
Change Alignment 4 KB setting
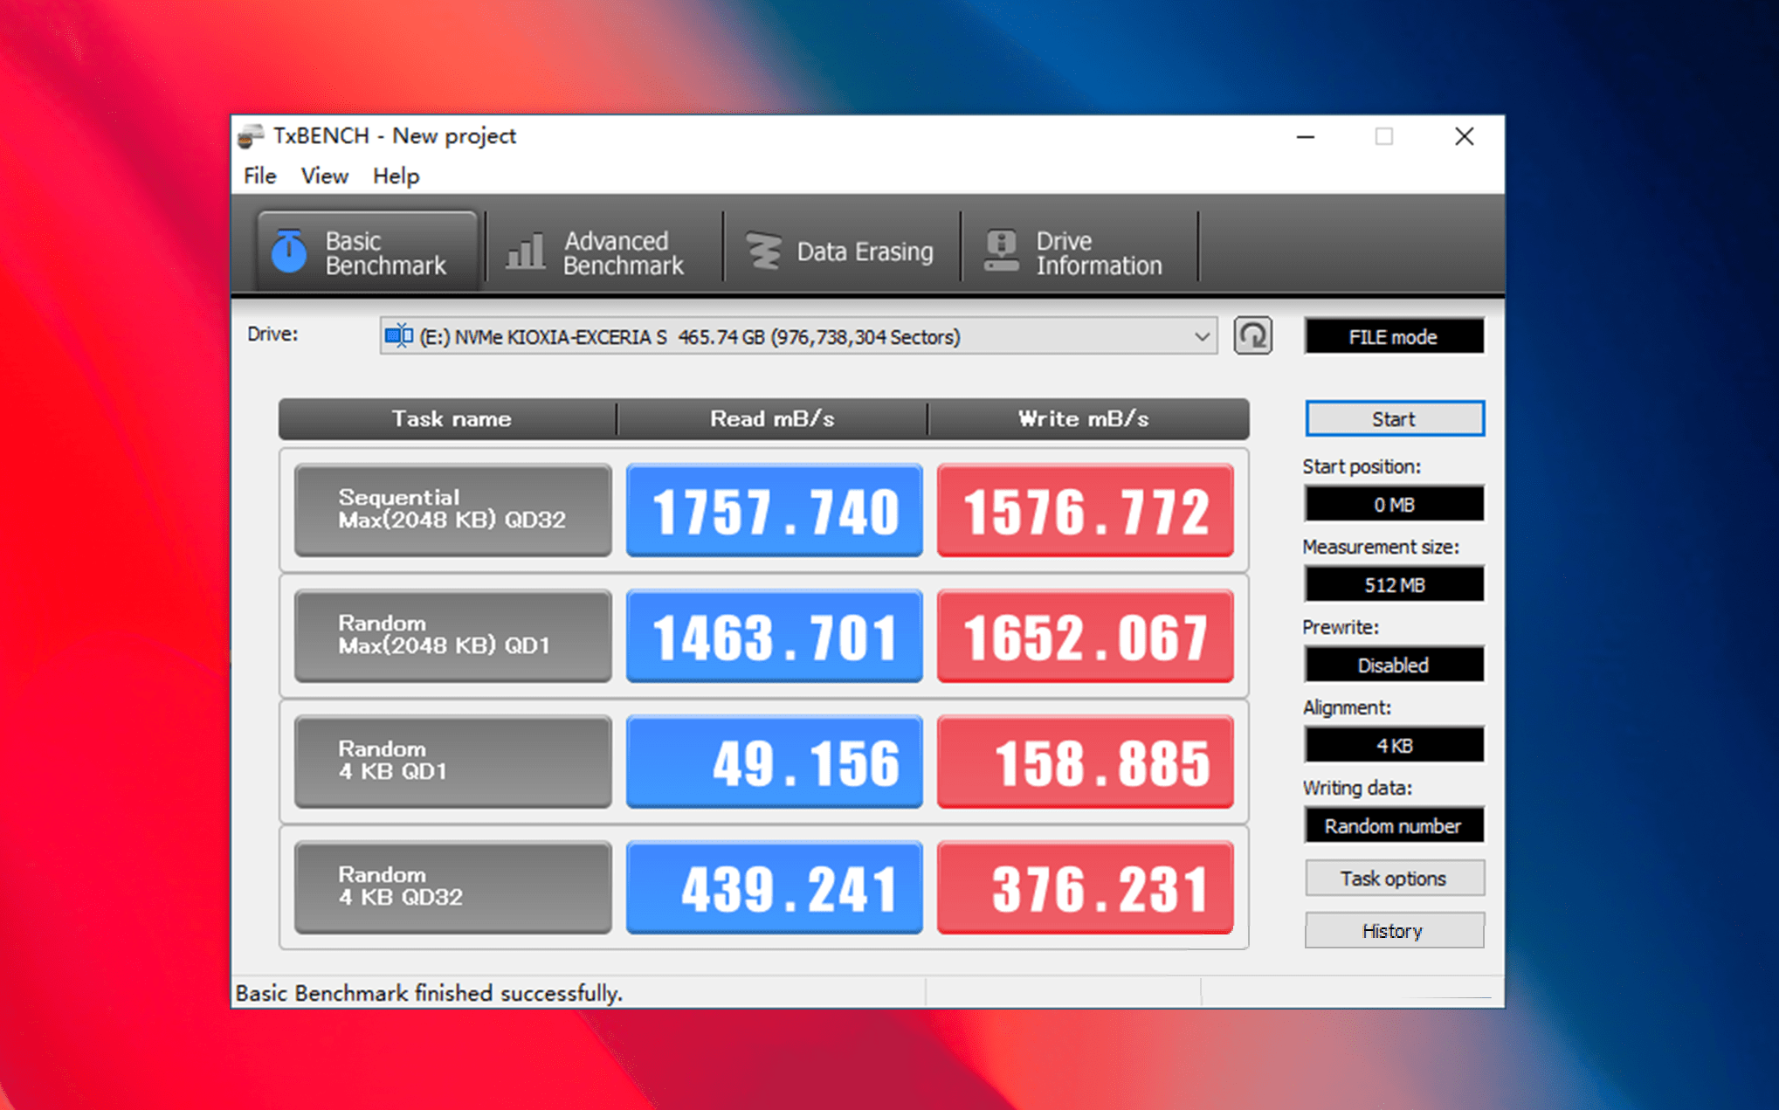point(1394,745)
